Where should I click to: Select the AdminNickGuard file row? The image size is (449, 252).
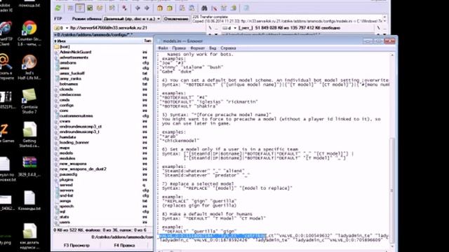[x=103, y=52]
